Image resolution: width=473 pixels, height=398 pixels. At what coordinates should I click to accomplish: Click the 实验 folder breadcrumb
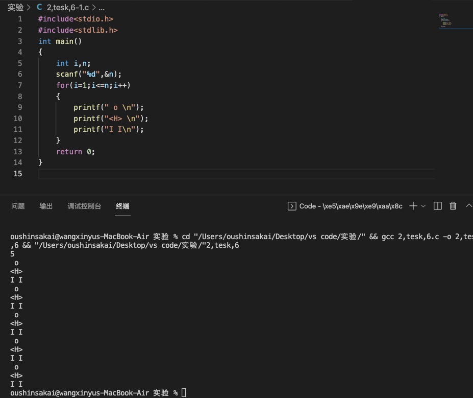pos(15,7)
